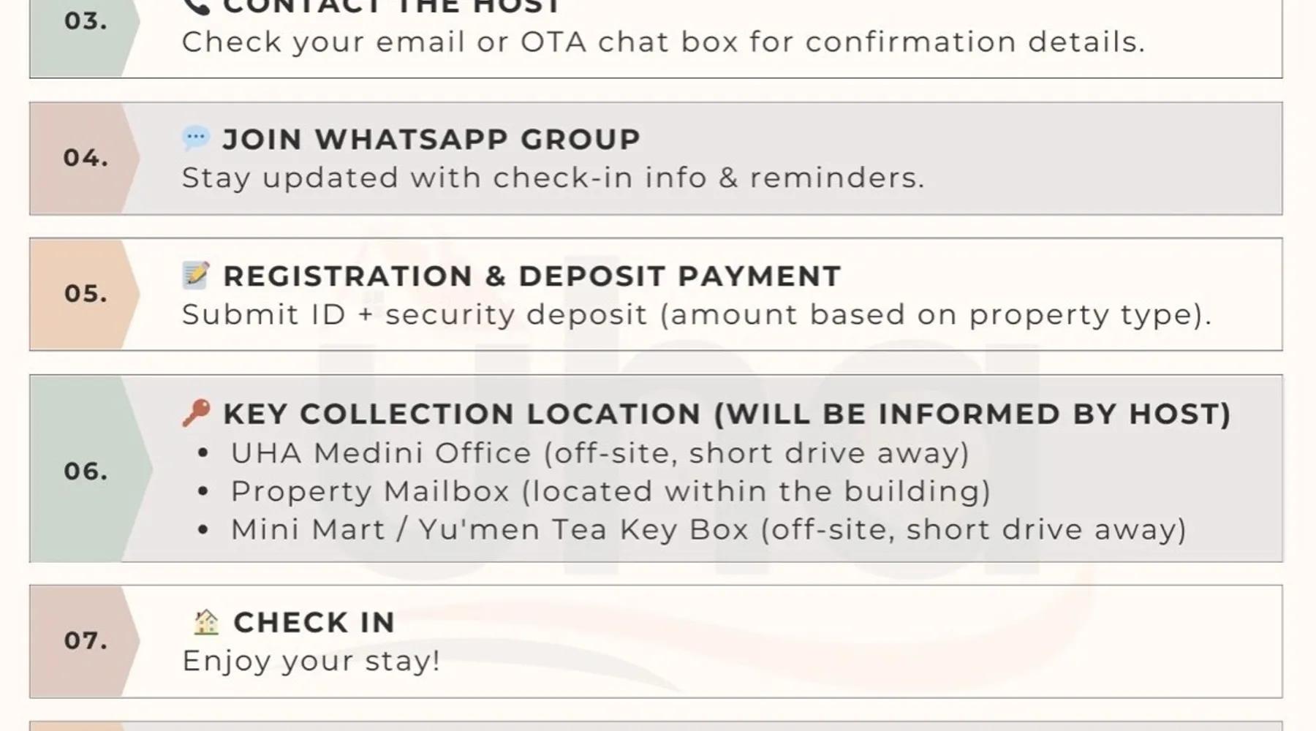Click the Key Collection Location heading

727,414
